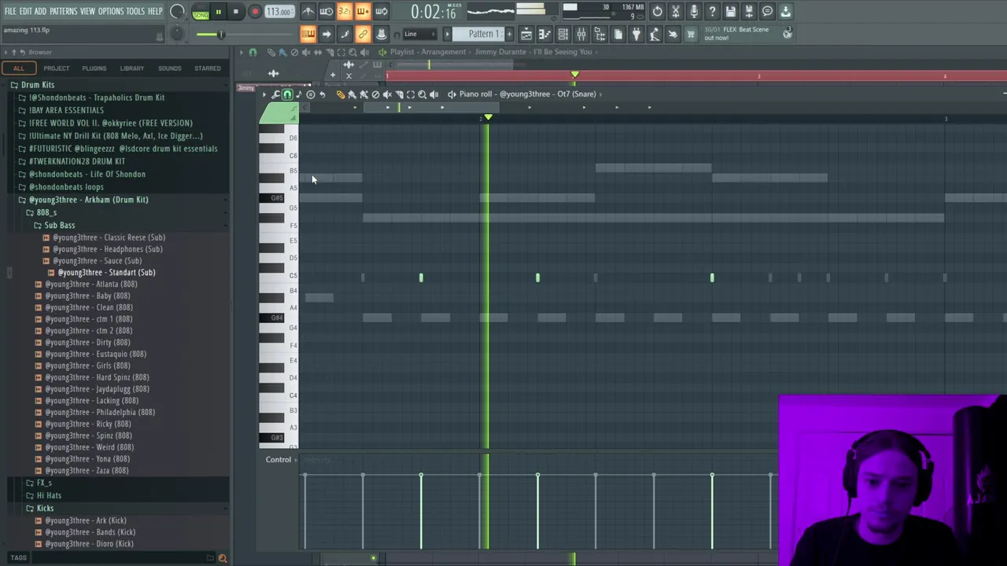Open the plugin picker plug icon
This screenshot has width=1007, height=566.
pyautogui.click(x=636, y=34)
